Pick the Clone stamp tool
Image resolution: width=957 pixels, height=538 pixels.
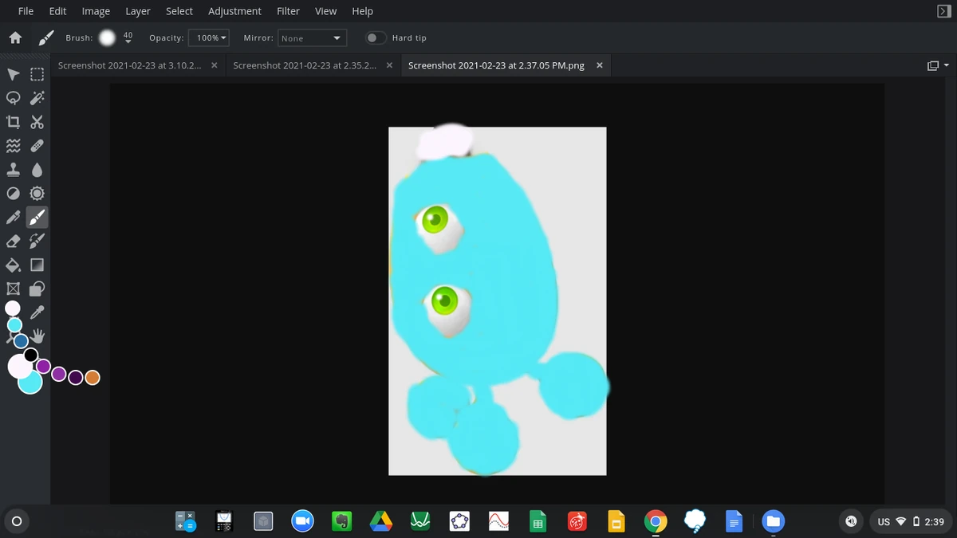click(13, 170)
